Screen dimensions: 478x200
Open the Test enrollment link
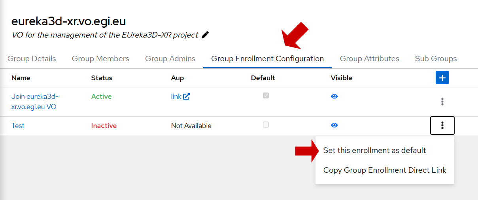point(18,126)
